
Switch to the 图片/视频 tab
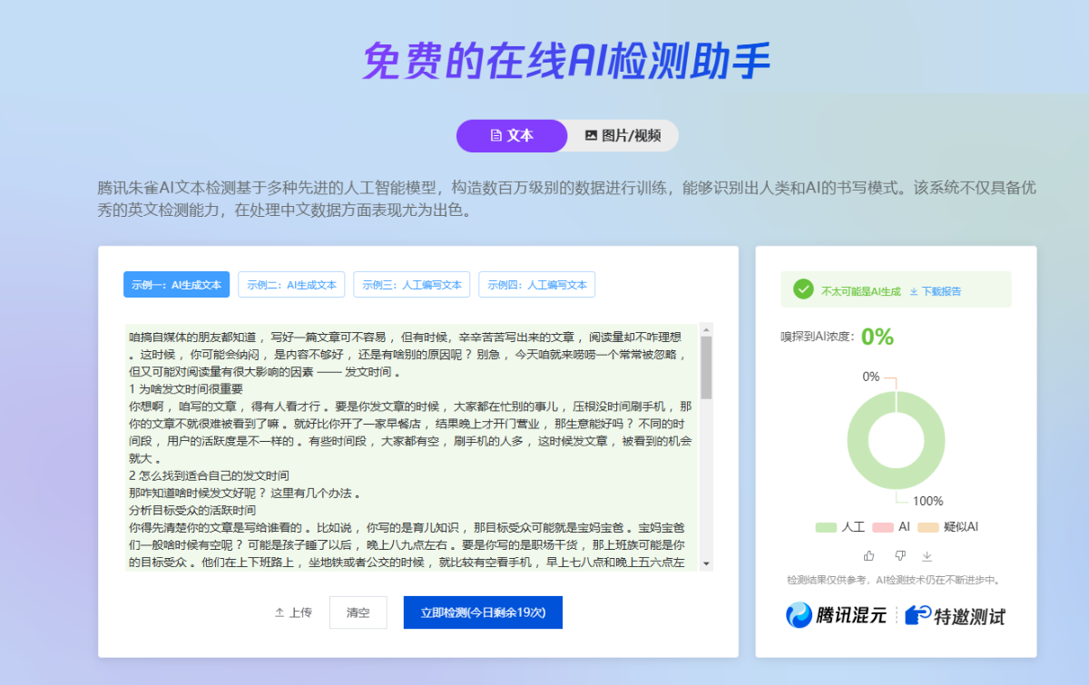click(x=623, y=135)
